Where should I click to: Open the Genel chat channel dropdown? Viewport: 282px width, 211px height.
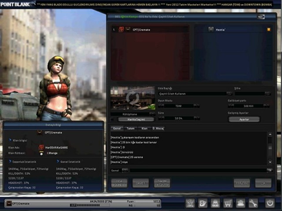[125, 171]
